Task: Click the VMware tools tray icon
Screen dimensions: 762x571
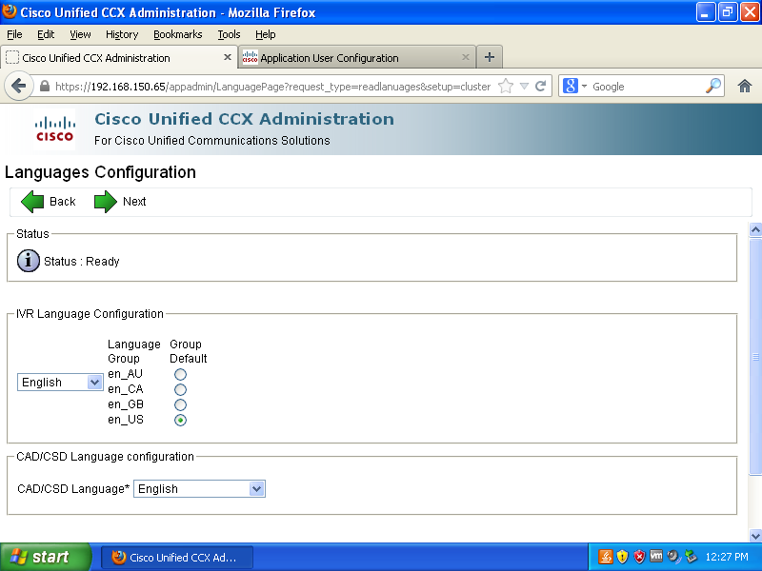Action: coord(656,556)
